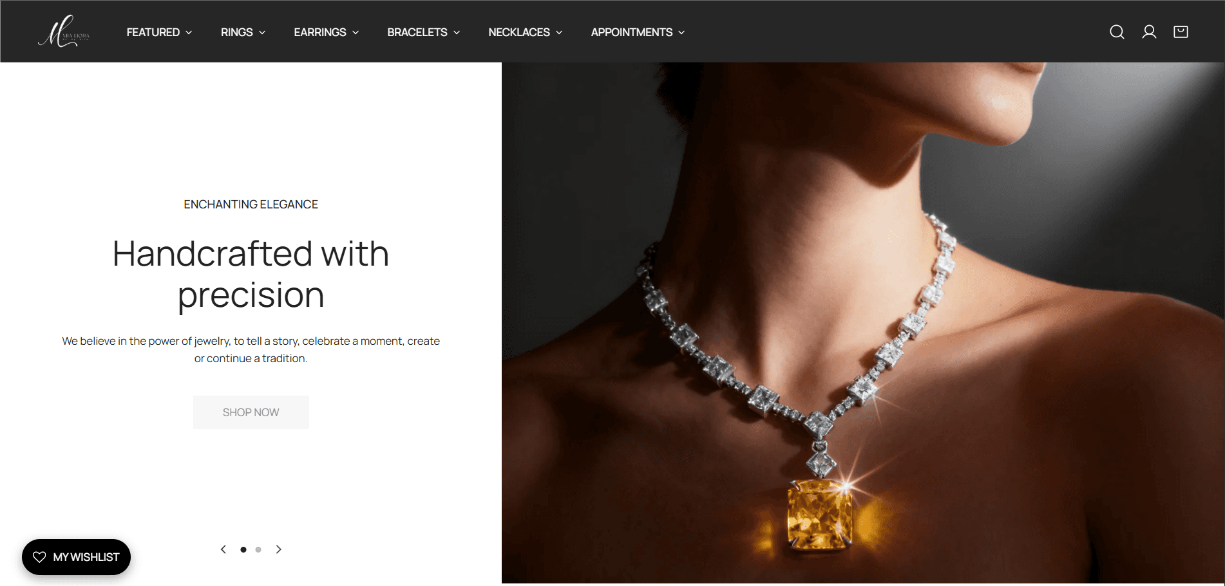The image size is (1225, 586).
Task: Go to previous slide arrow
Action: pyautogui.click(x=223, y=549)
